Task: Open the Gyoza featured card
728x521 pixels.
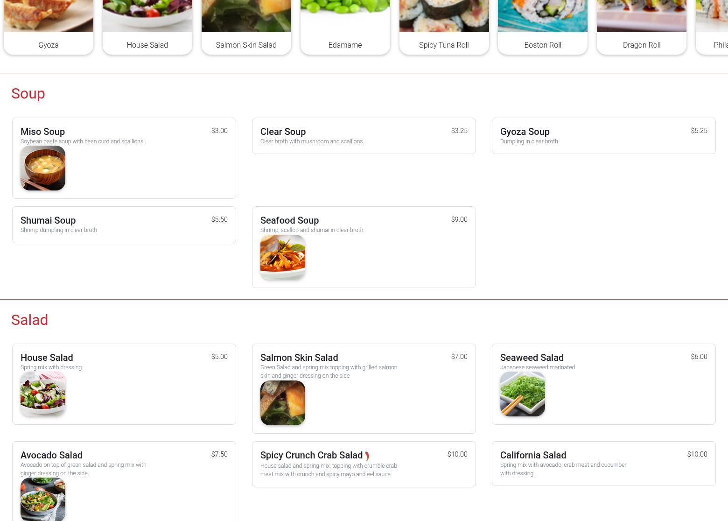Action: click(x=49, y=27)
